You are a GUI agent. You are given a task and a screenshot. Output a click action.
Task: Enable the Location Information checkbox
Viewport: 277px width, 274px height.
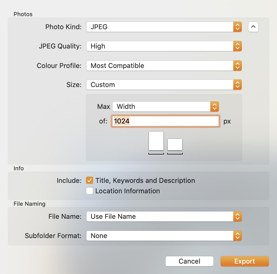[90, 191]
